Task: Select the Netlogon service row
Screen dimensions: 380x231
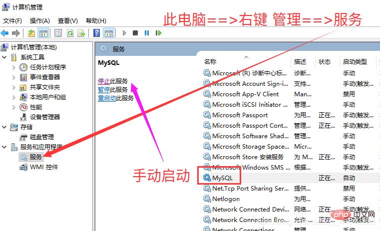Action: [291, 199]
